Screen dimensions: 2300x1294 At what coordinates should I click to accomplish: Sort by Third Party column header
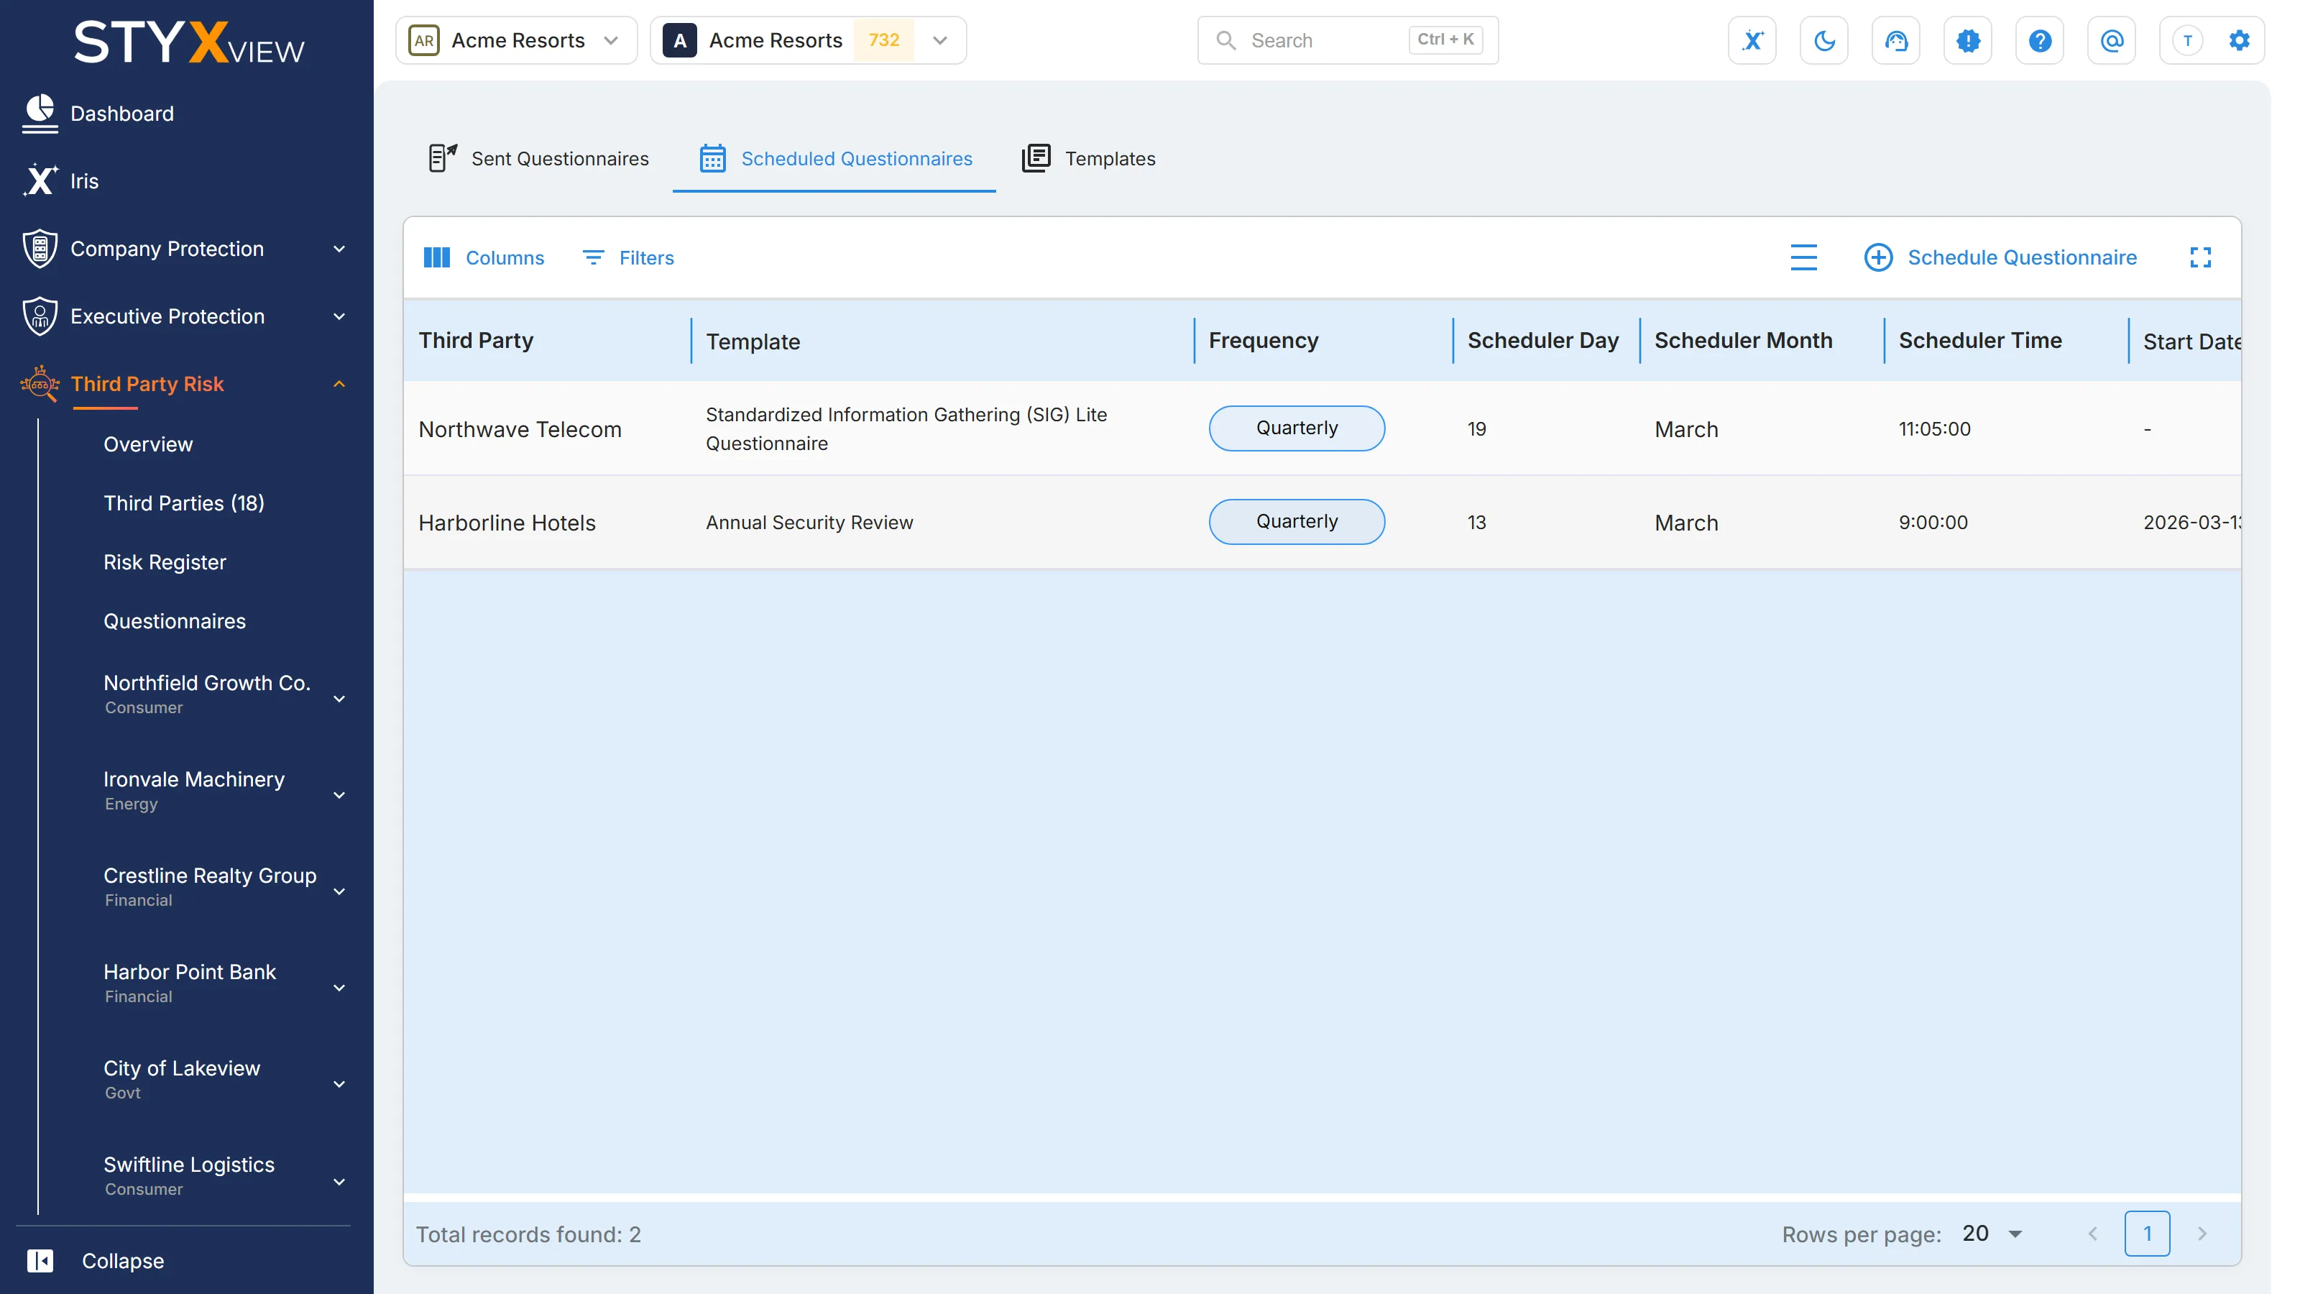pyautogui.click(x=476, y=340)
